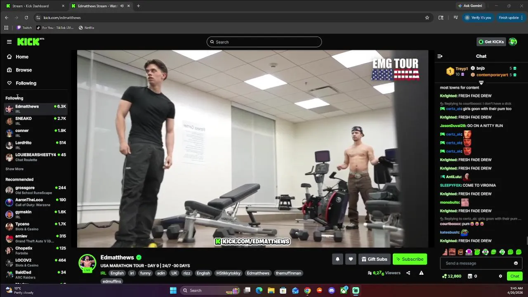
Task: Click the HStikkytokky stream tag
Action: 228,273
